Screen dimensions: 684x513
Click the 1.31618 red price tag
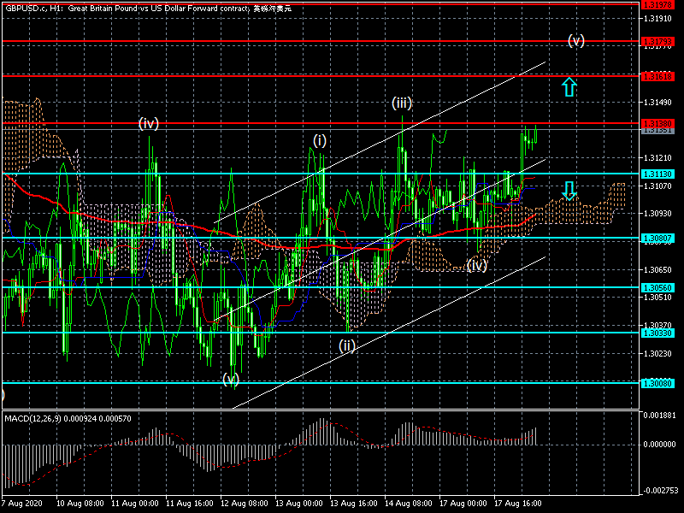[657, 76]
